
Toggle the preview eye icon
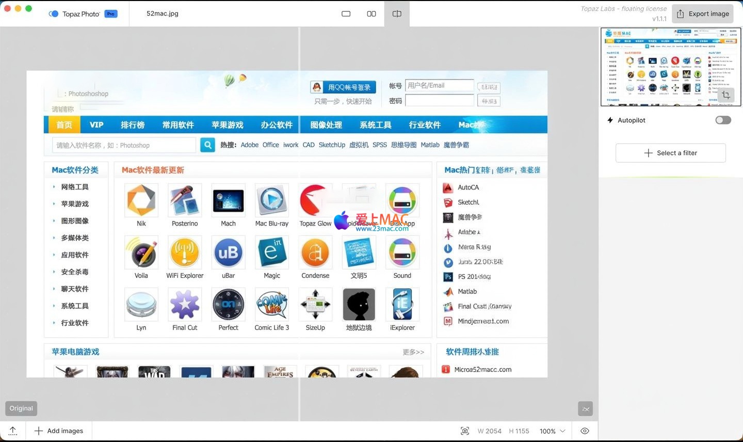point(585,431)
